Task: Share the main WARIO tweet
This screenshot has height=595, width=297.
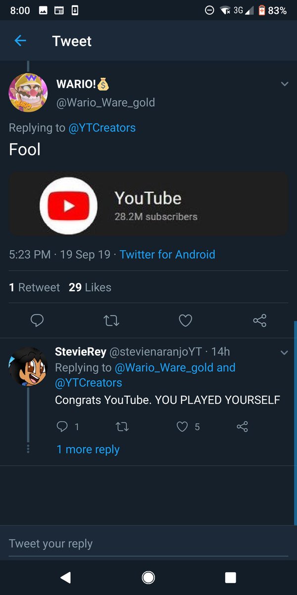Action: (260, 321)
